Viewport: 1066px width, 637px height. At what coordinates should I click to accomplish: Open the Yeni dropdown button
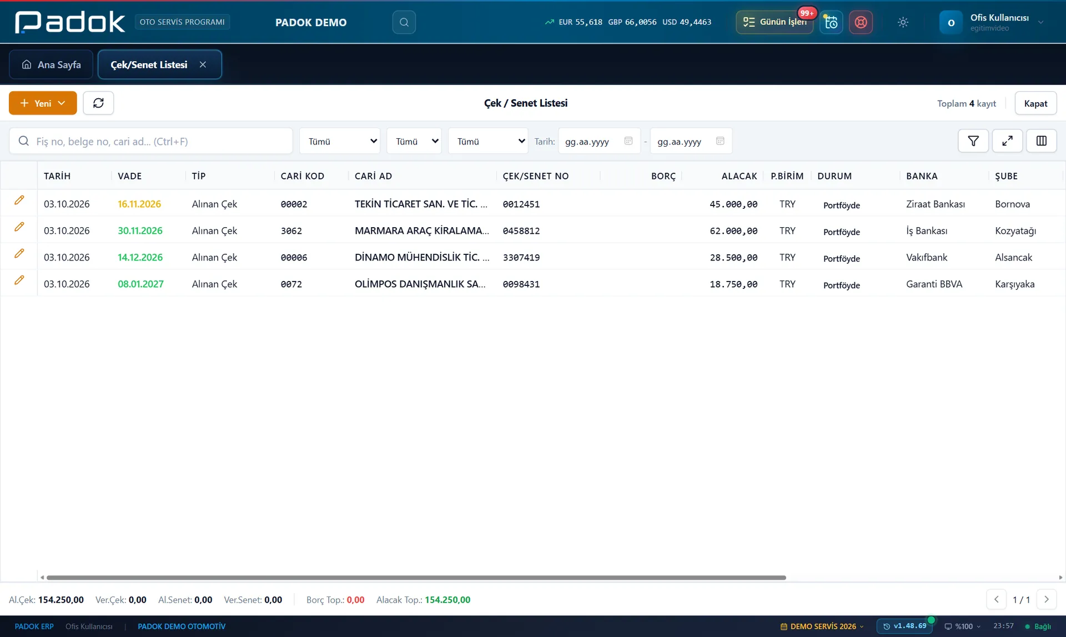(43, 103)
